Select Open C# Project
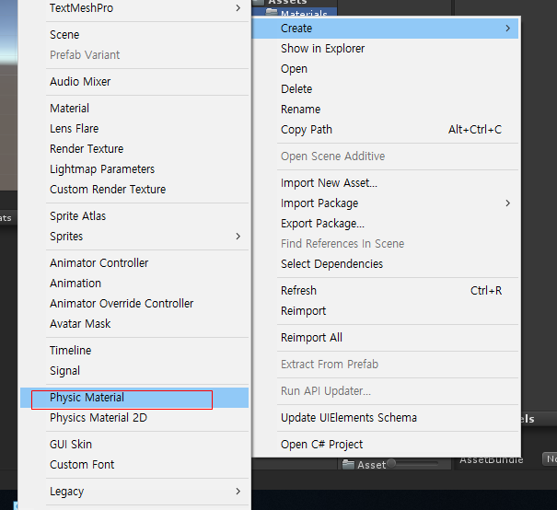The height and width of the screenshot is (510, 557). point(386,445)
